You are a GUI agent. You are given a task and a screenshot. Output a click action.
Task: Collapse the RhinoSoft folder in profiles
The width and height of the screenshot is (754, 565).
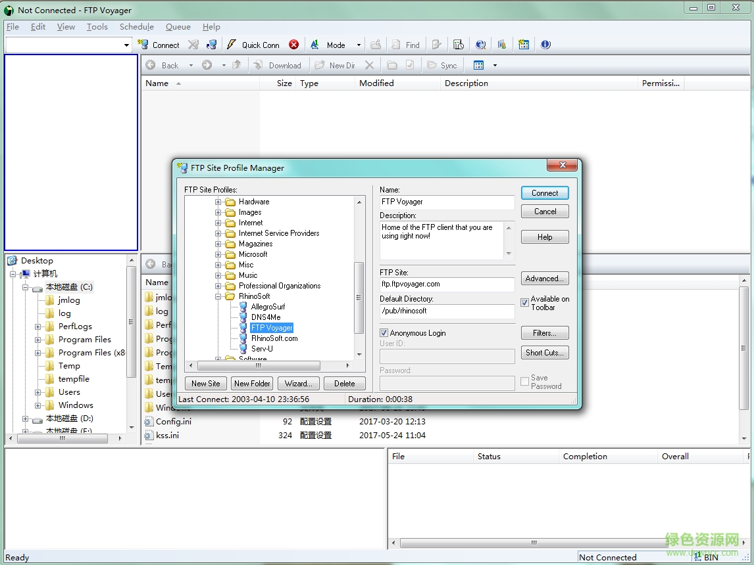click(x=218, y=296)
